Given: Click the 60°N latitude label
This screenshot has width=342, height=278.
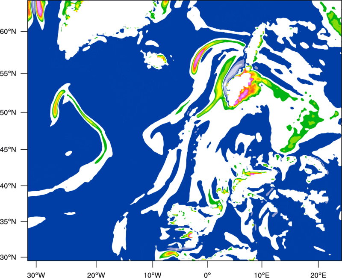Looking at the screenshot, I should tap(8, 31).
